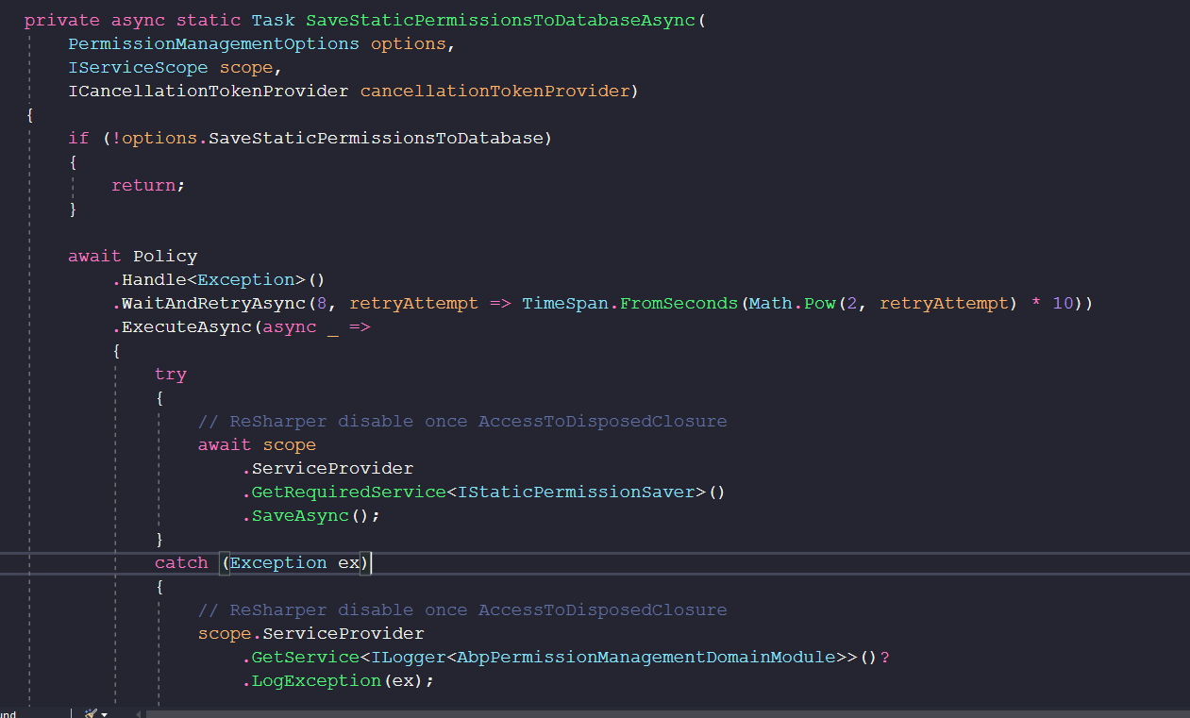This screenshot has height=718, width=1190.
Task: Click the catch keyword
Action: coord(181,562)
